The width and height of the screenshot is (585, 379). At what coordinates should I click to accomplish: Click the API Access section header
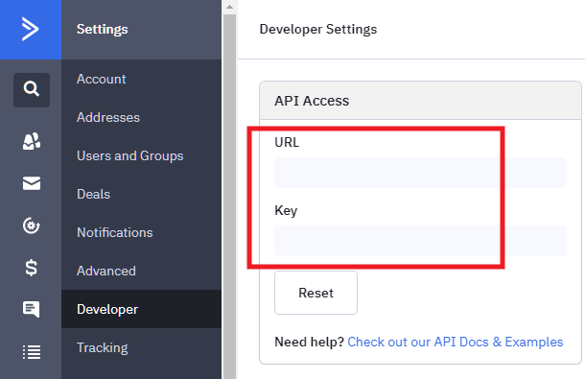420,101
